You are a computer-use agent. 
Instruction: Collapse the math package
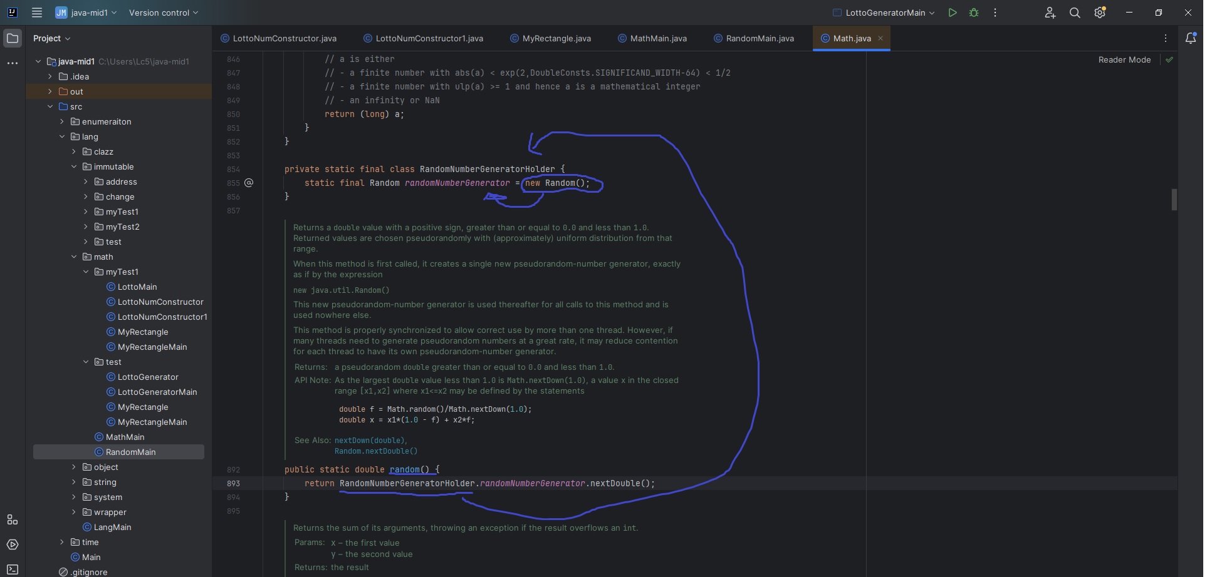74,257
